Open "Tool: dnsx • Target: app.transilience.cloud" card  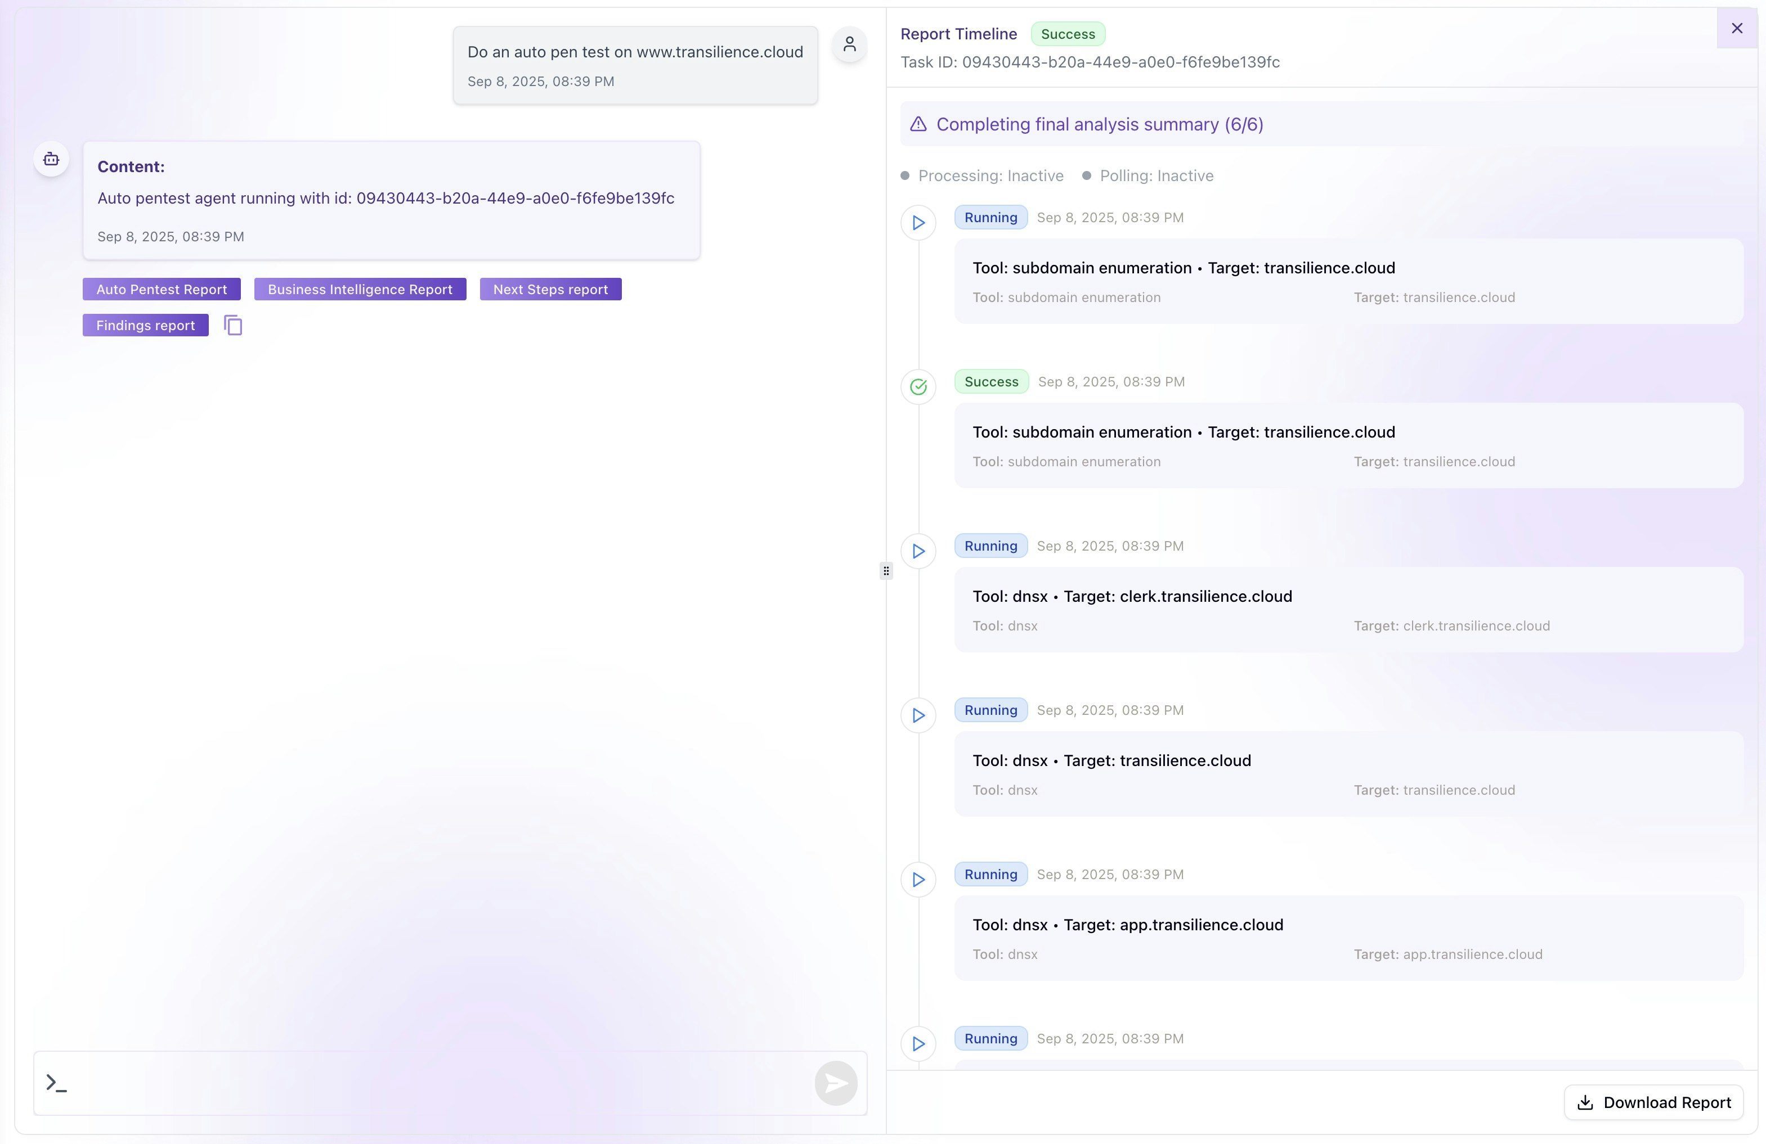(x=1128, y=925)
